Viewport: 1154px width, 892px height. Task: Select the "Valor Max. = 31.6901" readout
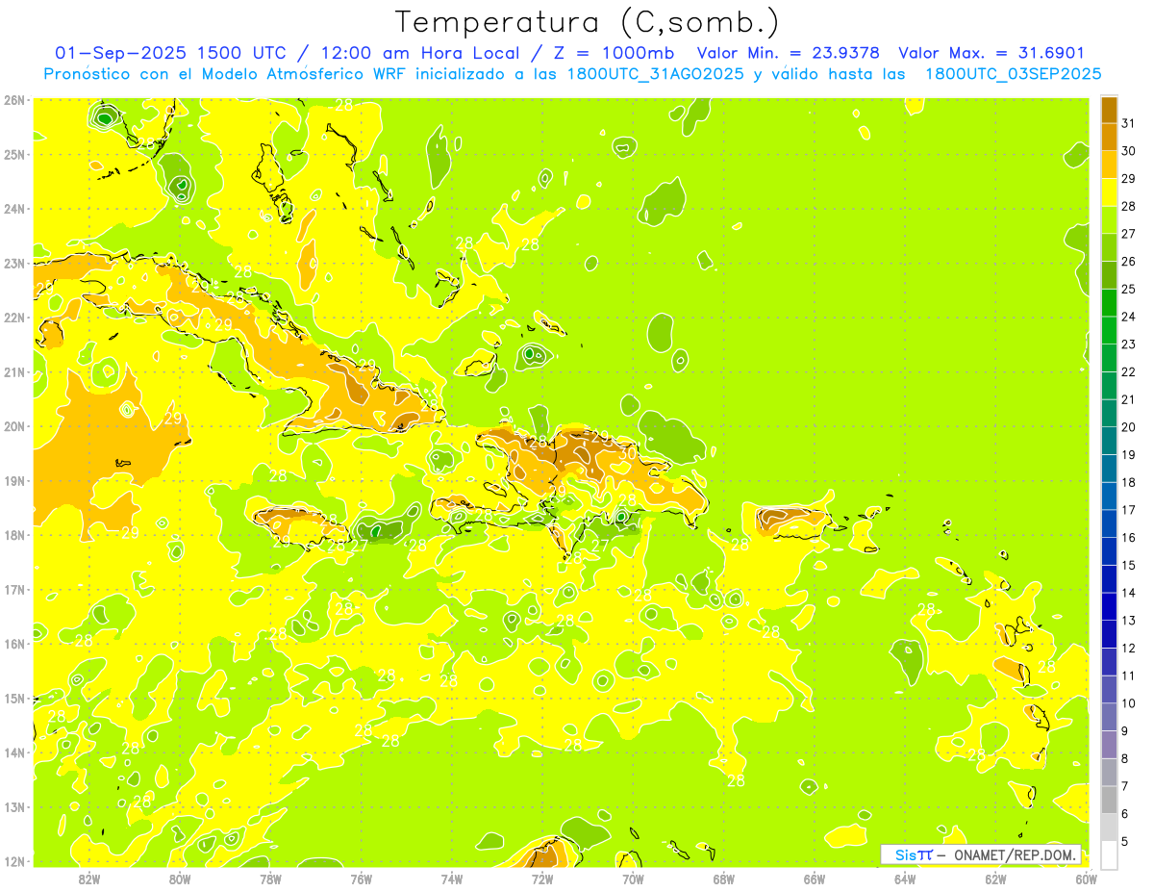click(991, 53)
